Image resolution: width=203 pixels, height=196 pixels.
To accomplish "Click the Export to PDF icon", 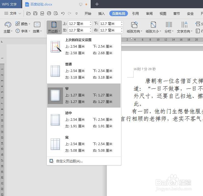I will 42,13.
